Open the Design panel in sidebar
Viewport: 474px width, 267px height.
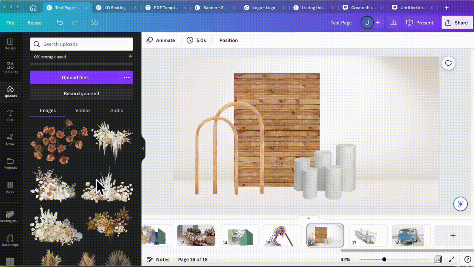(10, 44)
